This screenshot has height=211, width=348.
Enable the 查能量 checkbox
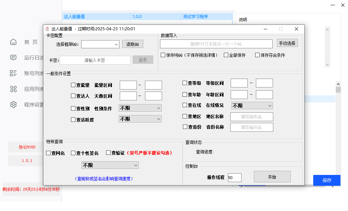click(x=73, y=85)
